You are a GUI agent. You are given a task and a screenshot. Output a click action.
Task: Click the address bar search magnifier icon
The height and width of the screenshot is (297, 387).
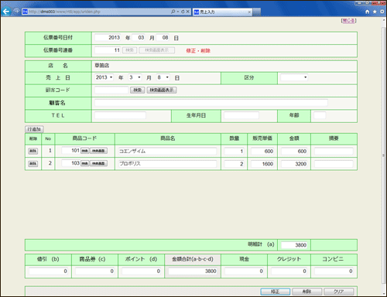coord(173,12)
